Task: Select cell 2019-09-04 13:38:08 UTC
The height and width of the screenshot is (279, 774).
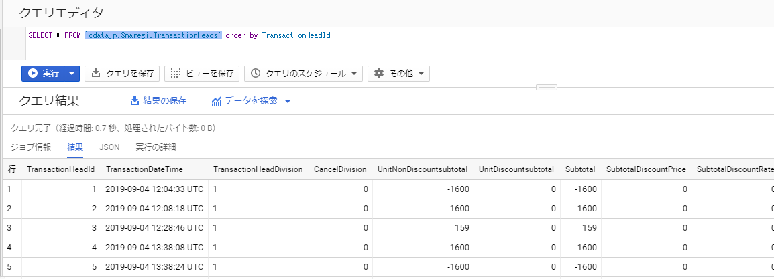Action: point(154,248)
